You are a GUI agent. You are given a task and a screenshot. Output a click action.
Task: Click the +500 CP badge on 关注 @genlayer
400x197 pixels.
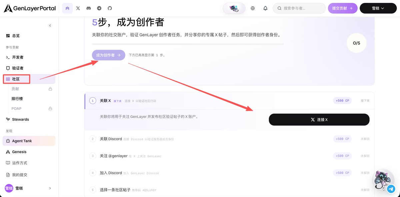click(342, 156)
